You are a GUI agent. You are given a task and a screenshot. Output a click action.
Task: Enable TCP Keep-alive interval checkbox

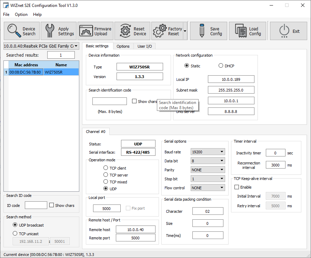tap(237, 187)
